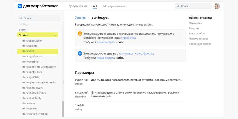This screenshot has height=119, width=238.
Task: Focus the sidebar Поиск search field
Action: [39, 18]
